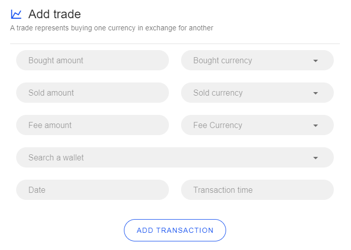
Task: Open the Bought currency selector
Action: [x=257, y=60]
